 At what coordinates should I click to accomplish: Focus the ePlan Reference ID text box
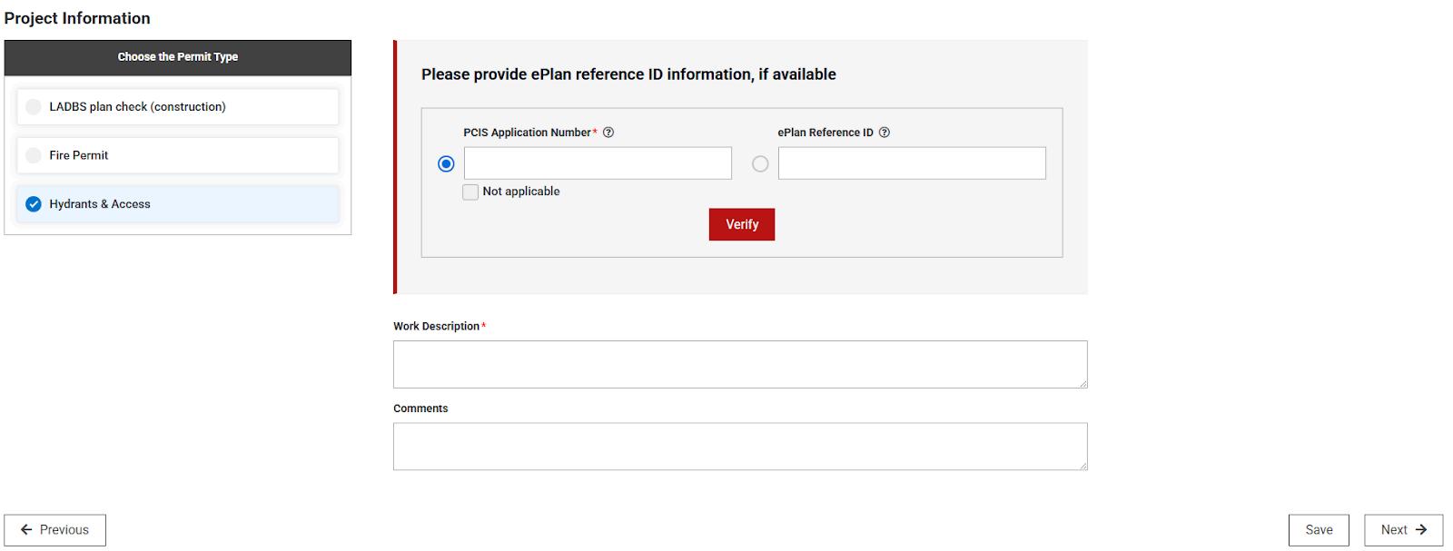pyautogui.click(x=912, y=163)
